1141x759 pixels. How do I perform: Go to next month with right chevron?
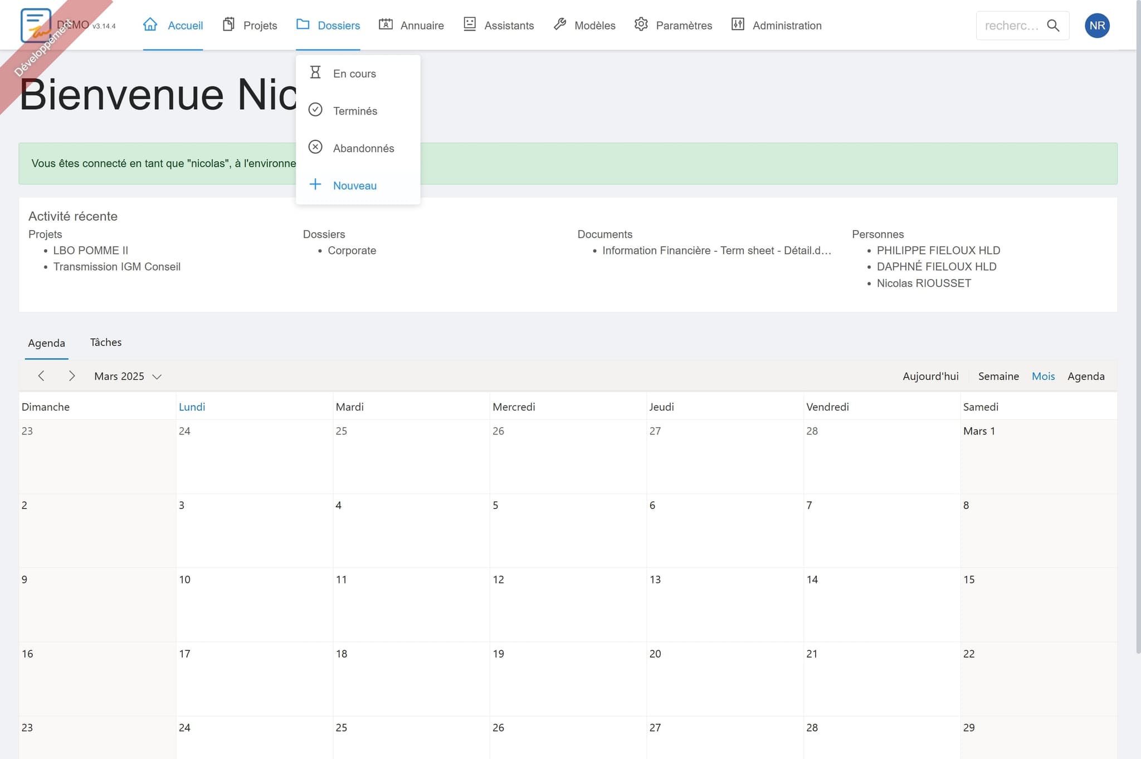coord(72,376)
